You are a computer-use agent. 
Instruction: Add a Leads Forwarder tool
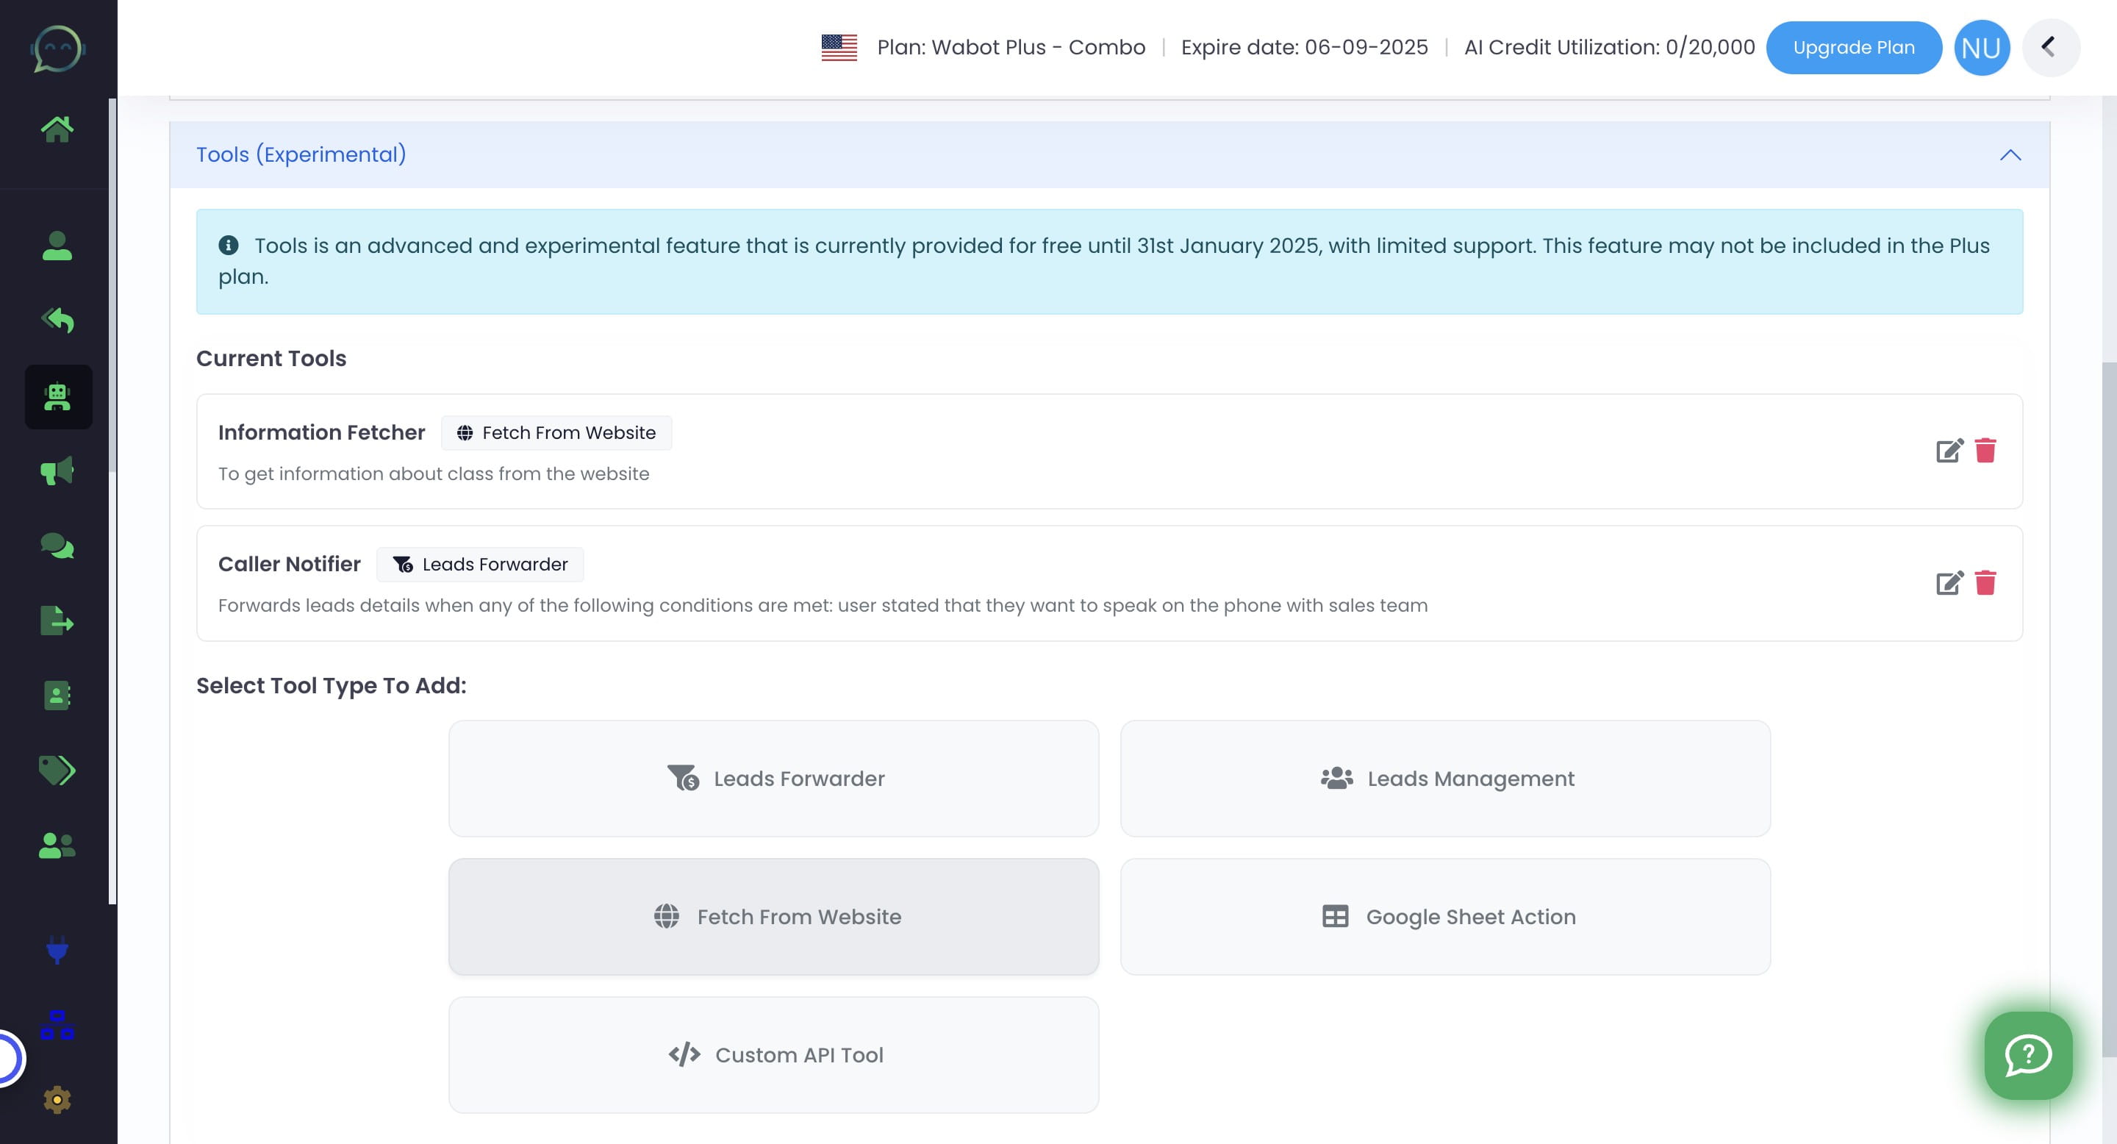point(773,779)
